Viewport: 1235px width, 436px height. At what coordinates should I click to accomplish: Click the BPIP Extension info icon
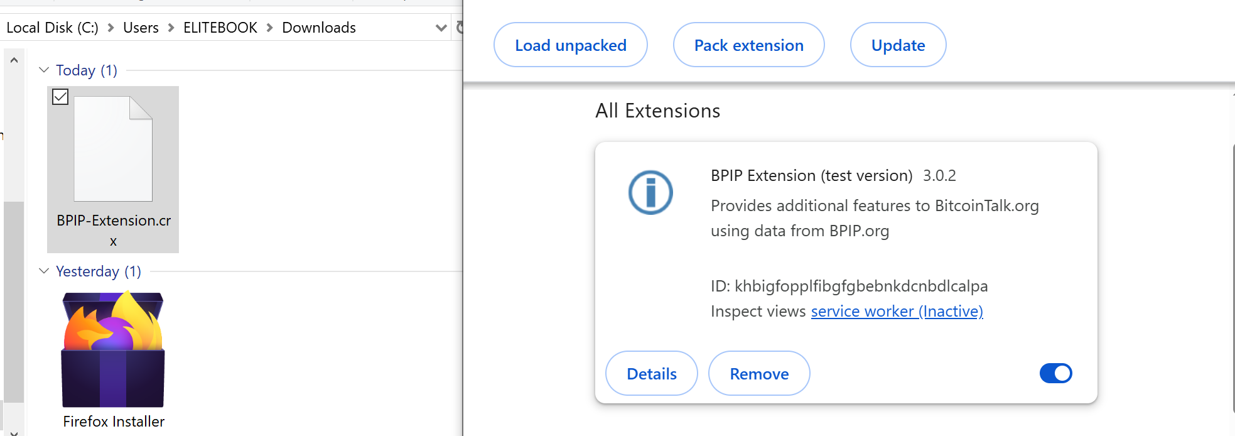coord(650,192)
